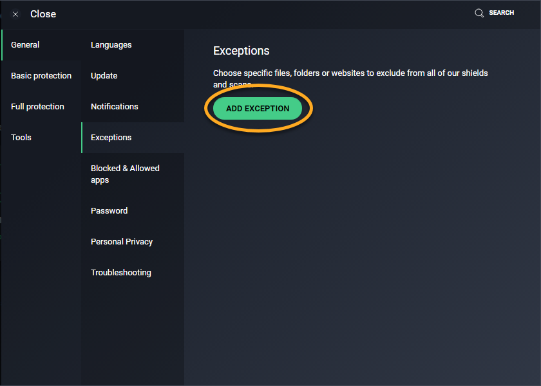
Task: Select the General settings category
Action: tap(25, 45)
